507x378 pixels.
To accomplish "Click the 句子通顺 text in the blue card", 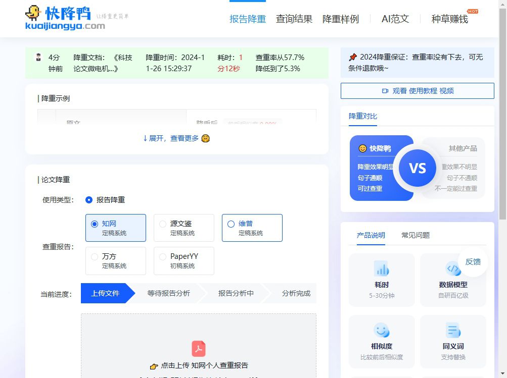I will click(x=370, y=178).
